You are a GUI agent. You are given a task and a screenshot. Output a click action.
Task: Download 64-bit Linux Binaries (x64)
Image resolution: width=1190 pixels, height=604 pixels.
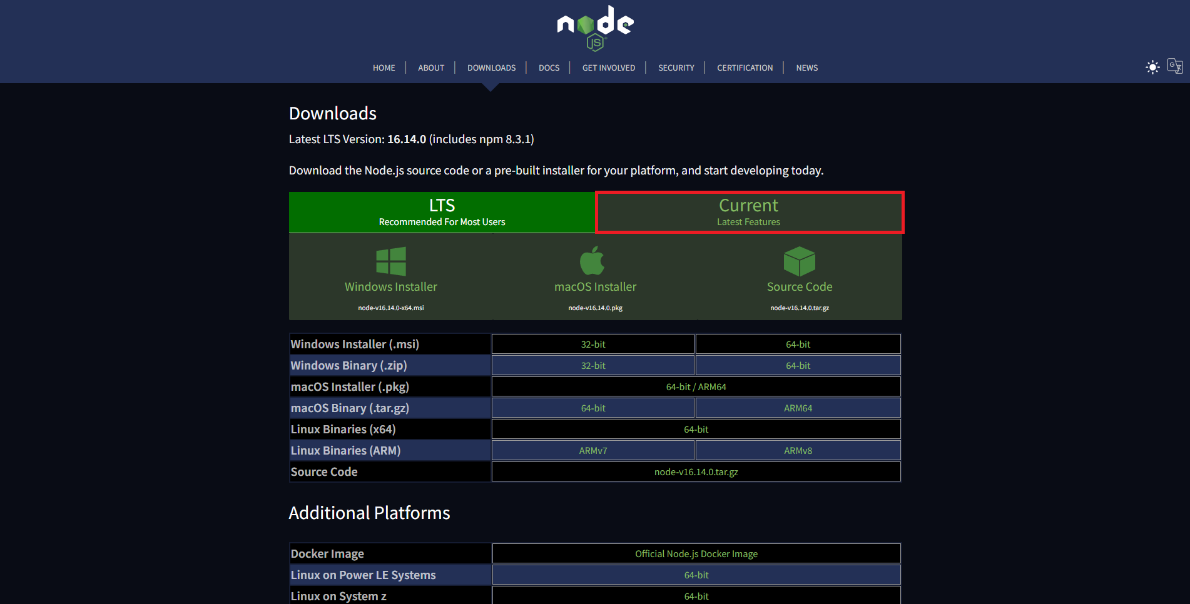tap(696, 429)
